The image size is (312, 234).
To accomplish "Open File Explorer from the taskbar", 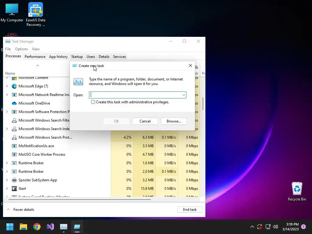I will pyautogui.click(x=23, y=227).
